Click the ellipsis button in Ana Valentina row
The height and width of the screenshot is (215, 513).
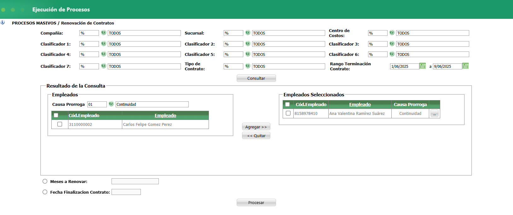click(435, 114)
